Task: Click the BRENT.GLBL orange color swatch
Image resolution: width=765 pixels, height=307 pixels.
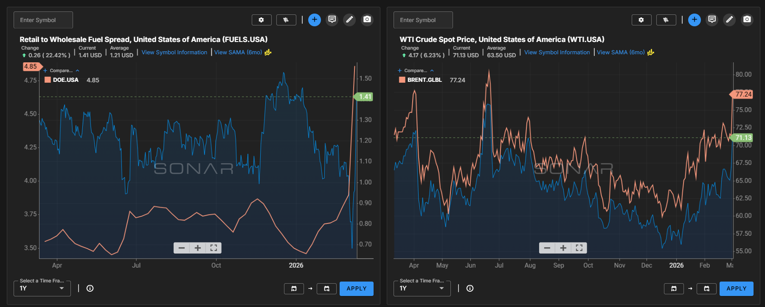Action: pyautogui.click(x=402, y=80)
